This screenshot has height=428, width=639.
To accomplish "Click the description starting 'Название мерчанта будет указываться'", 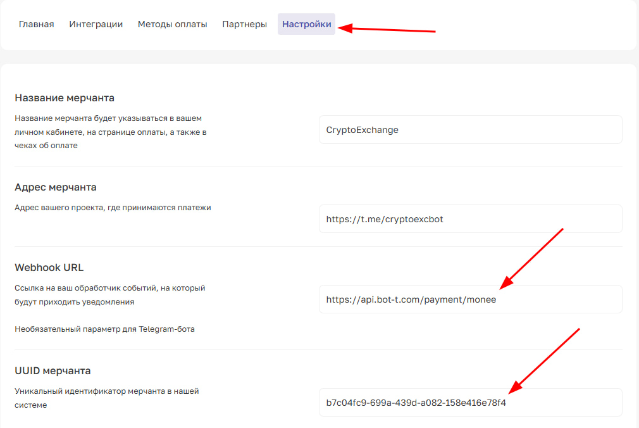I will point(111,132).
